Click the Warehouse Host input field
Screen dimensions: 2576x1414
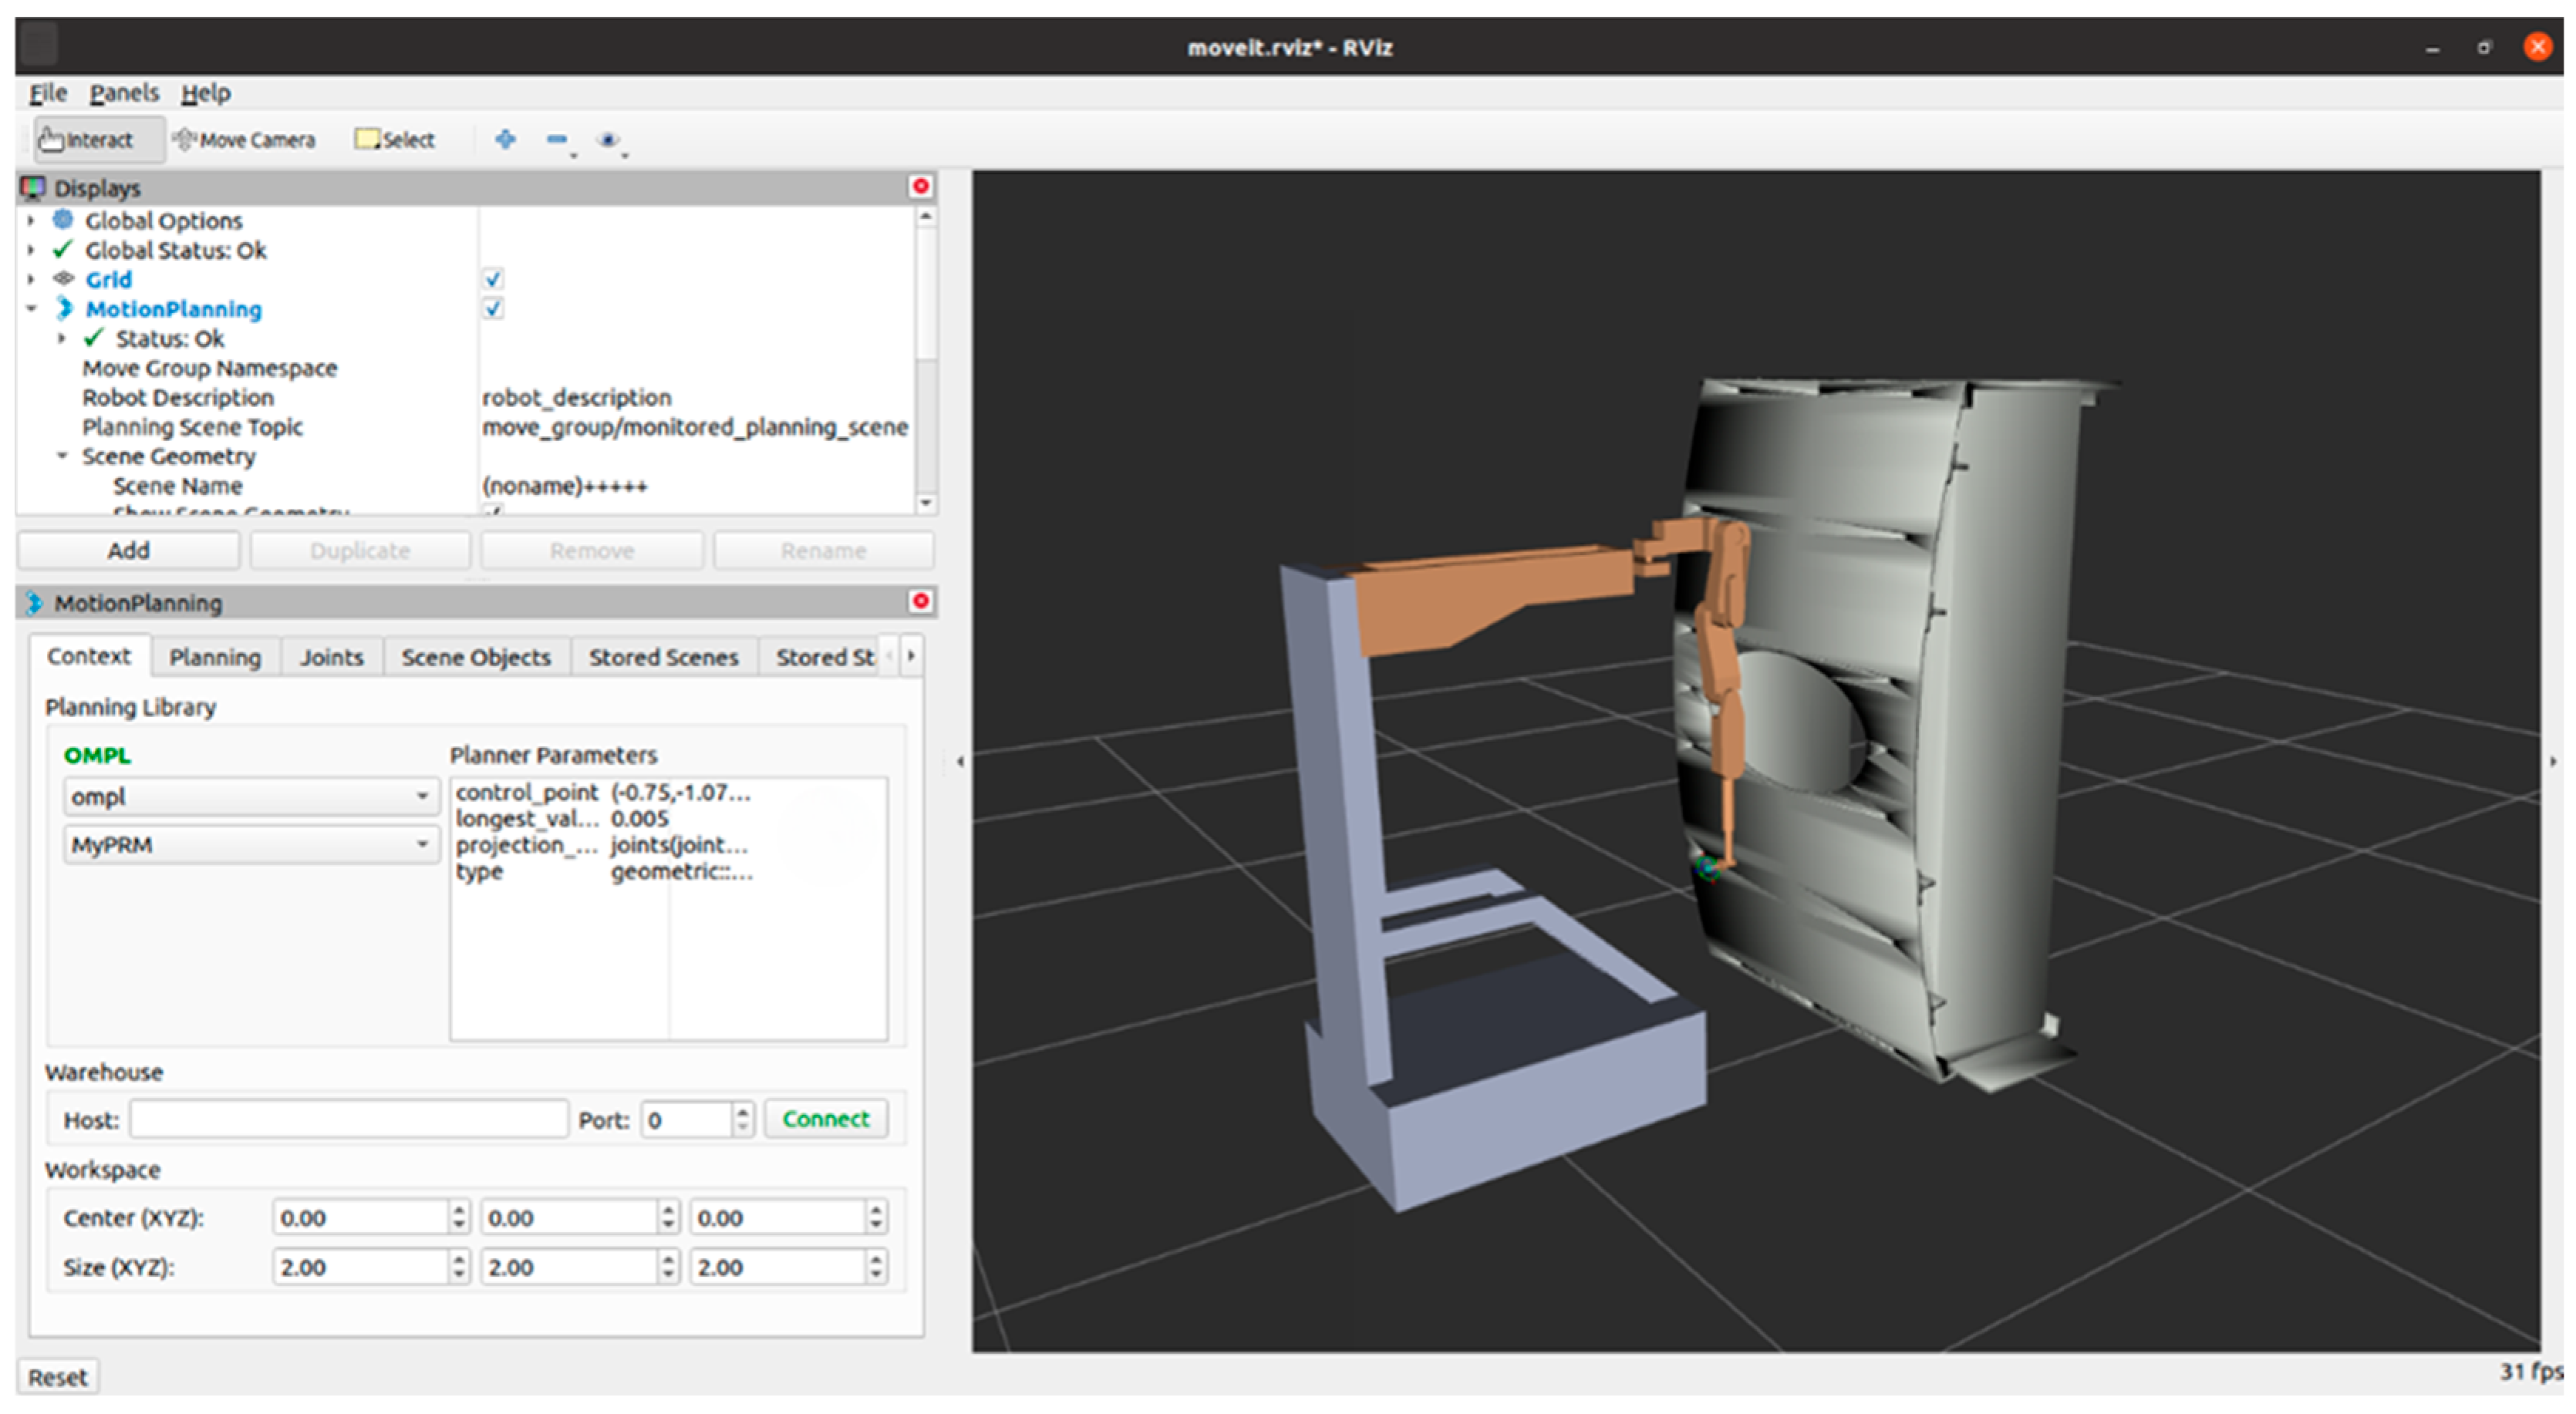tap(348, 1119)
